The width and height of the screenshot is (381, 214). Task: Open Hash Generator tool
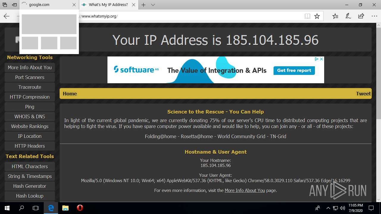[30, 186]
